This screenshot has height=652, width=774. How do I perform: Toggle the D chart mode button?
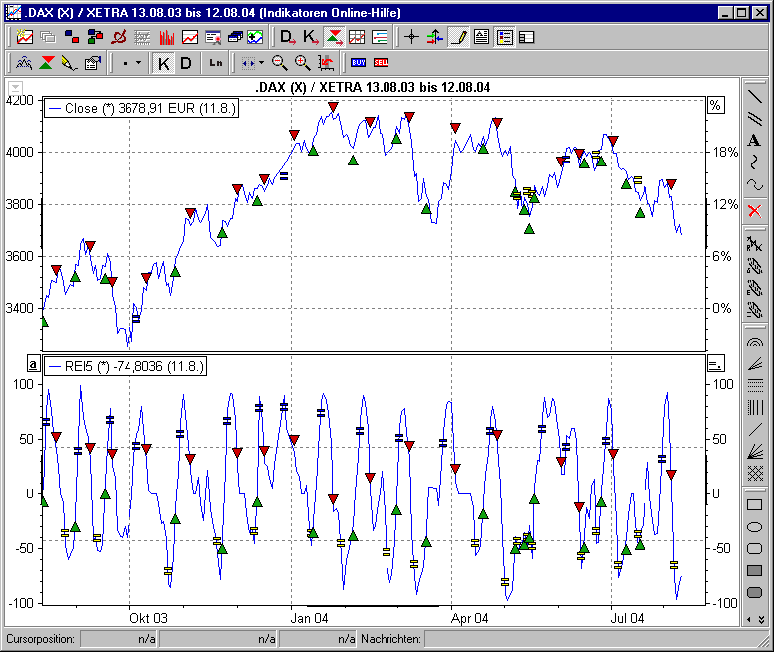pyautogui.click(x=186, y=63)
